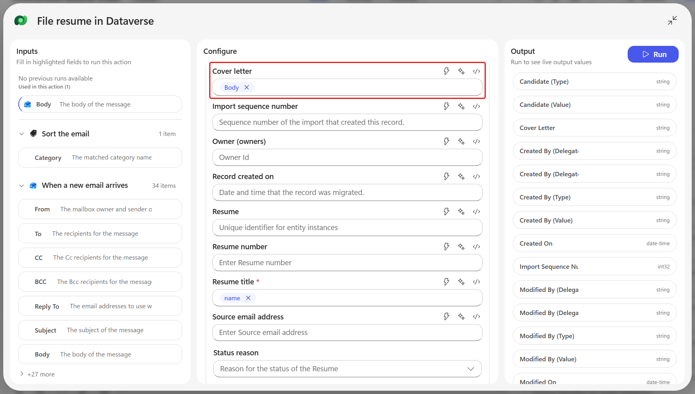
Task: Run the action with the Run button
Action: [653, 54]
